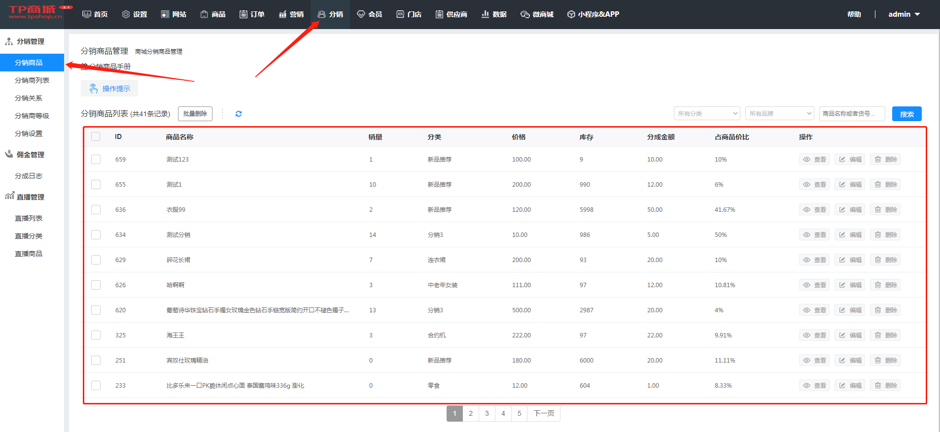Go to page 3 in pagination
This screenshot has height=432, width=940.
[x=487, y=414]
